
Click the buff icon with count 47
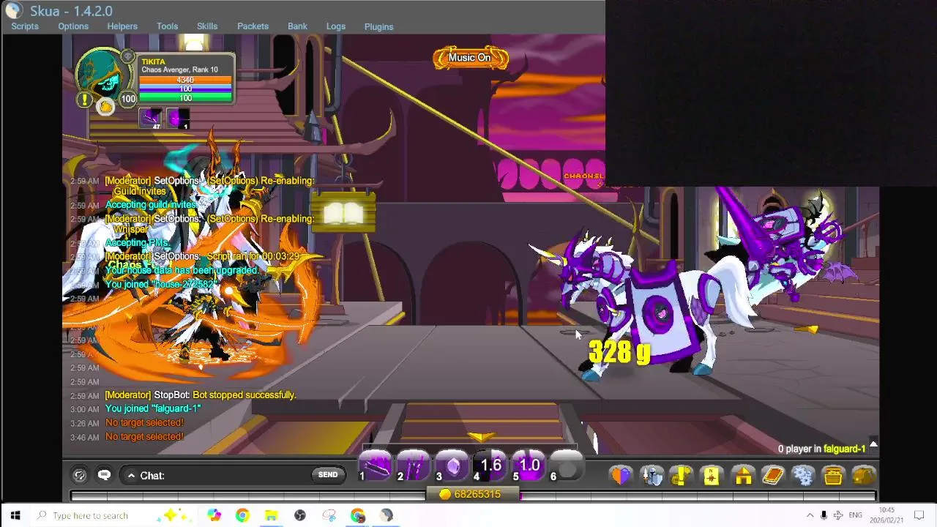(x=151, y=118)
